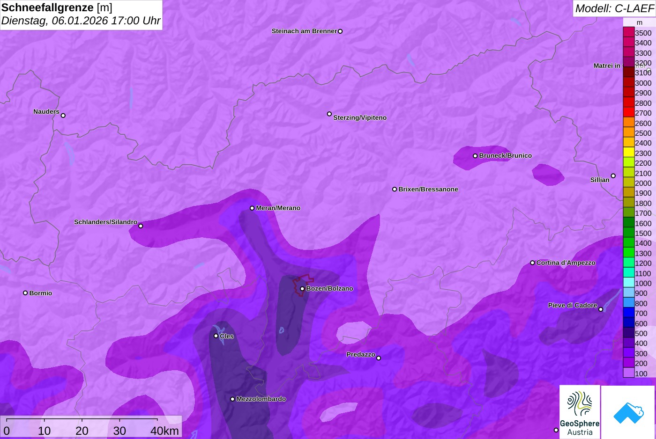
Task: Click the Steinach am Brenner label text
Action: point(304,31)
